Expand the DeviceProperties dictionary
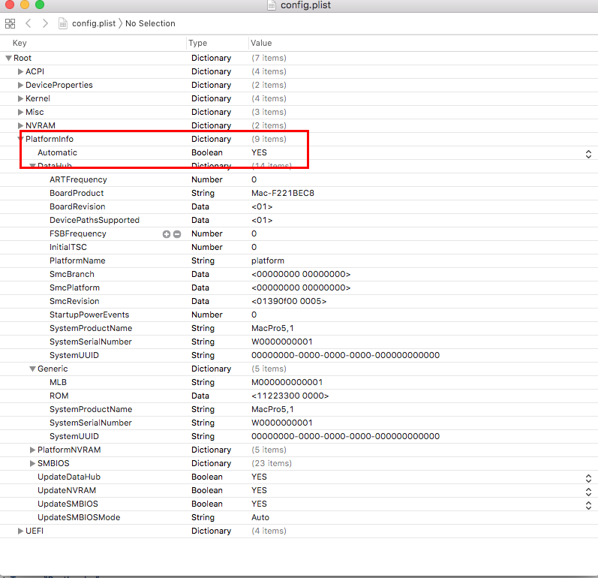The image size is (598, 578). (20, 85)
